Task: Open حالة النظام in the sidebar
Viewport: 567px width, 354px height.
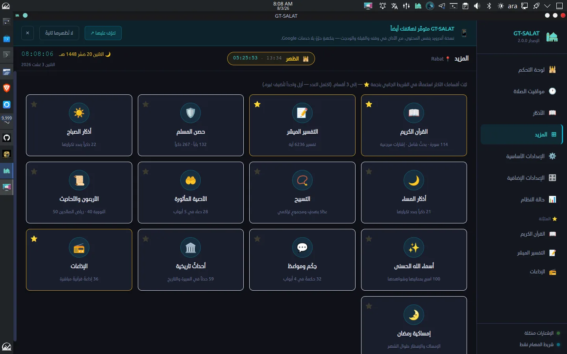Action: tap(522, 199)
